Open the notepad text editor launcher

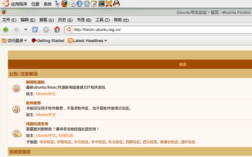point(94,4)
